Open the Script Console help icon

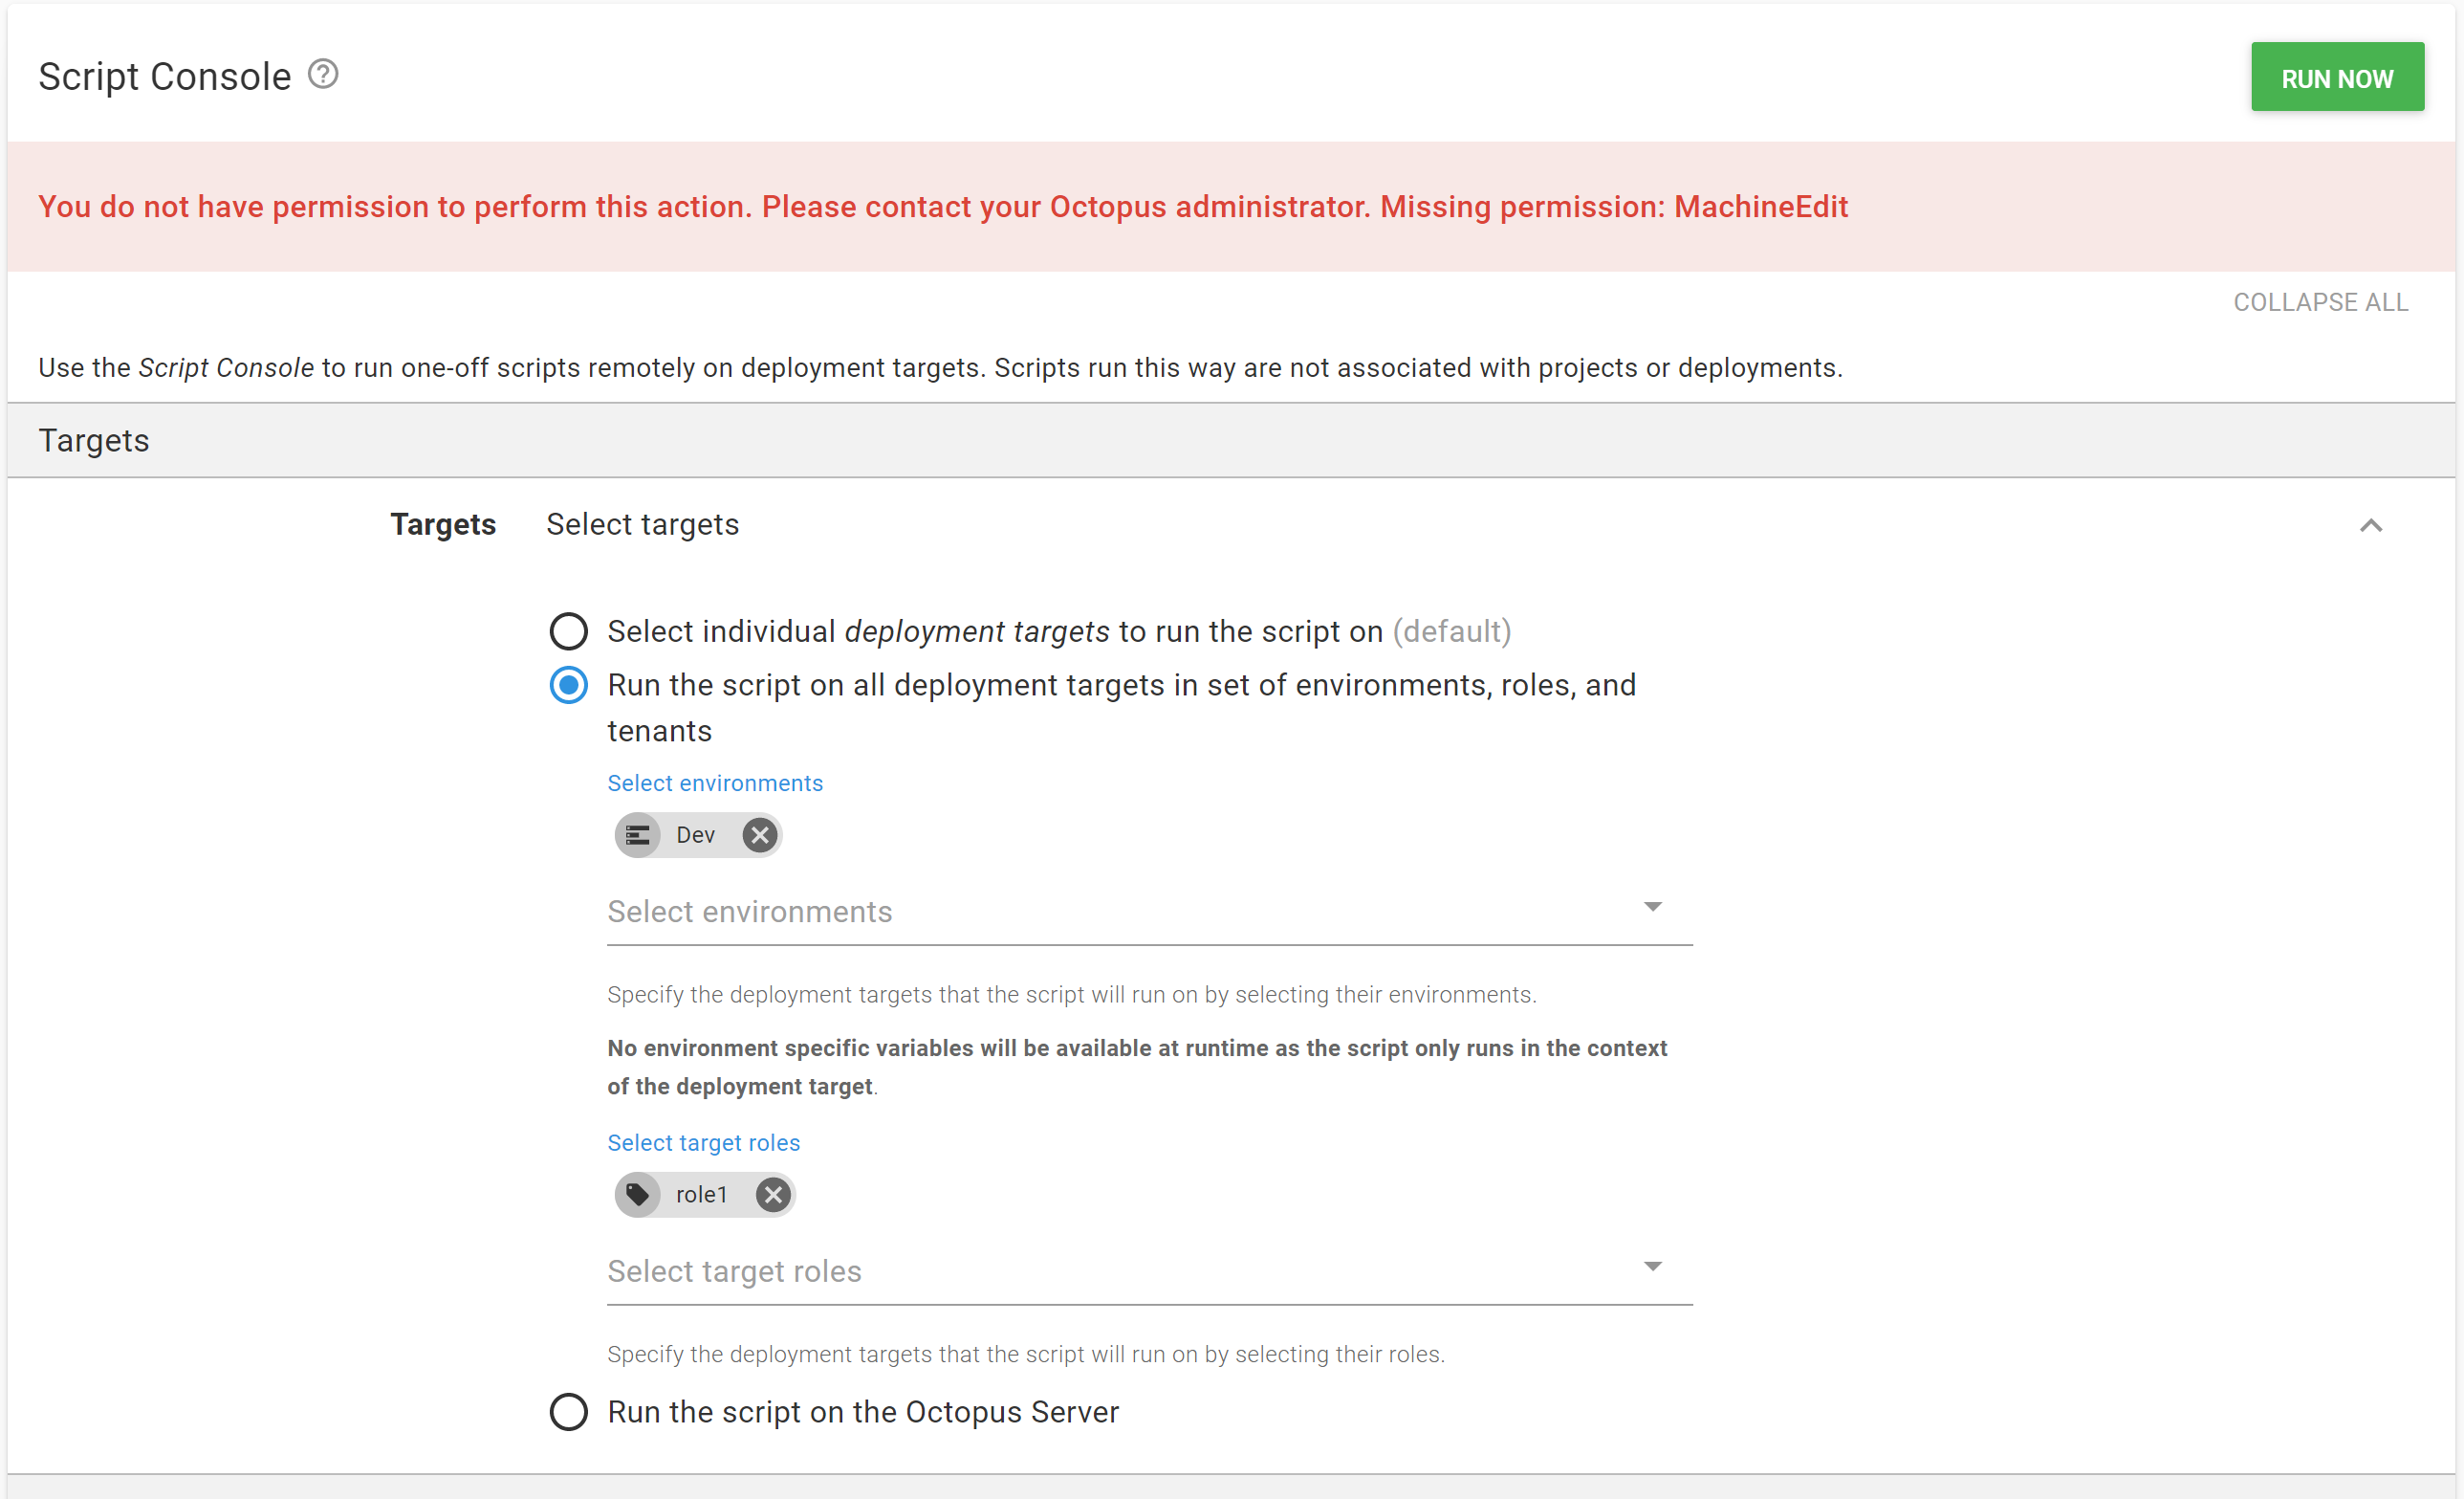(x=322, y=73)
